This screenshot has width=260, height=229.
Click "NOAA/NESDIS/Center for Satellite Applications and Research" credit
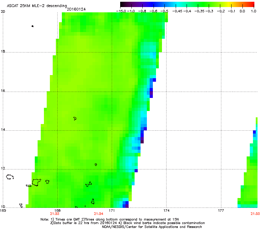(x=152, y=227)
